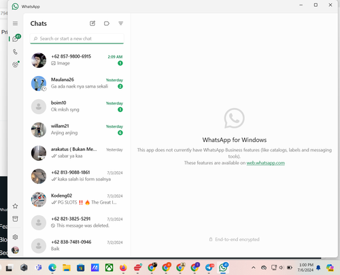Open Microsoft Store from taskbar
The width and height of the screenshot is (340, 275).
coord(80,268)
